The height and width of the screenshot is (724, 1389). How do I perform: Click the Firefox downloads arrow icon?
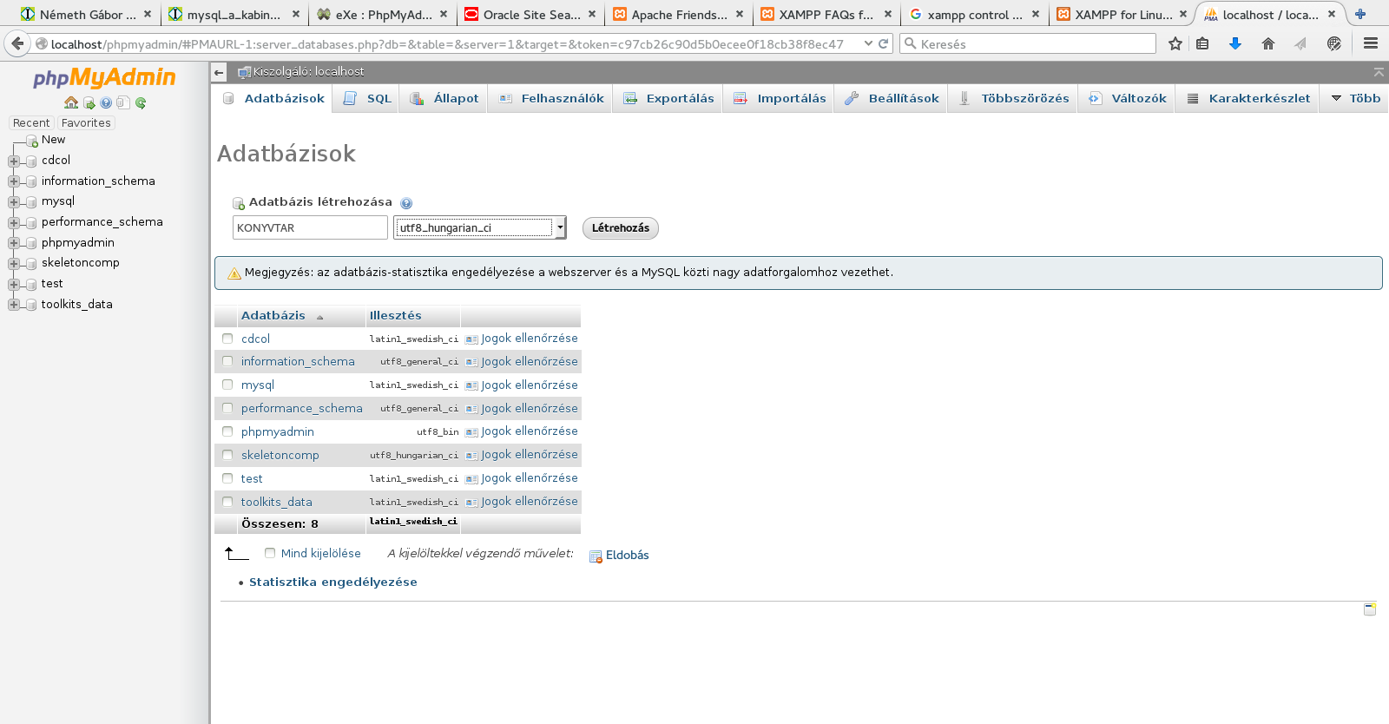[x=1235, y=43]
